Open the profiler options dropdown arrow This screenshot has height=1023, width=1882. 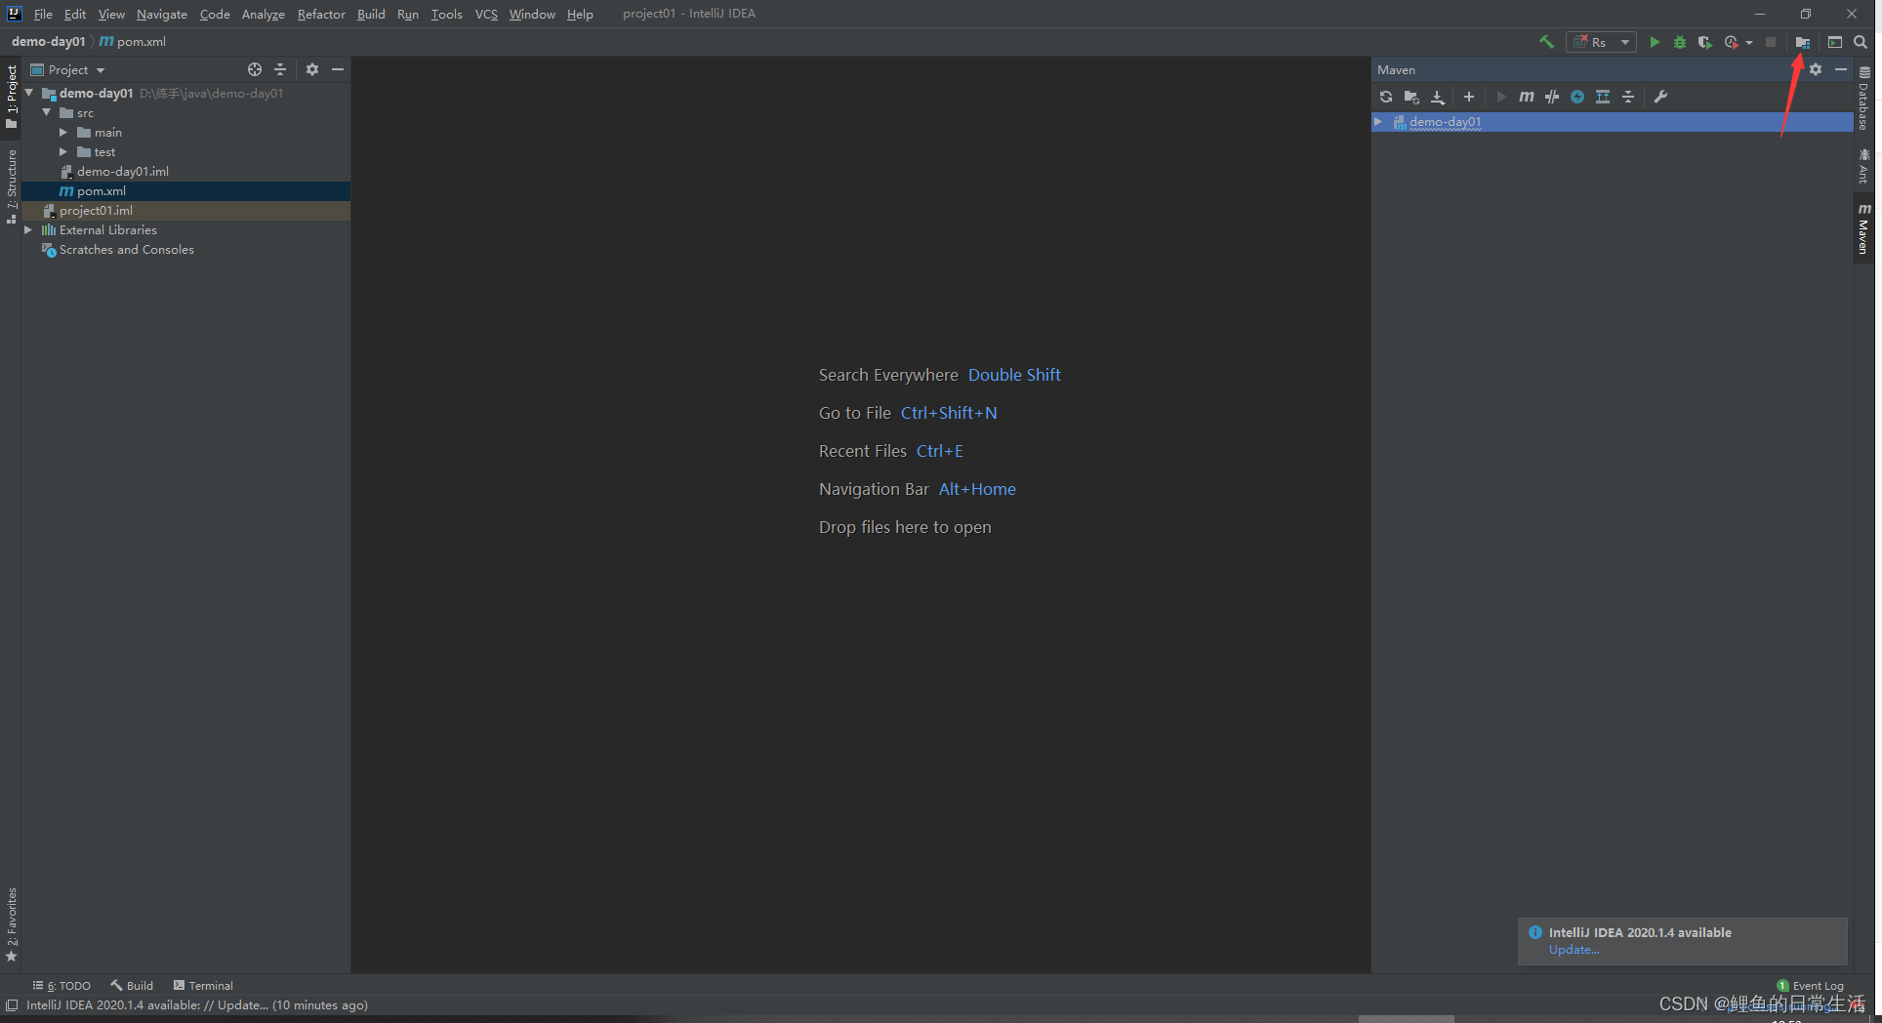tap(1749, 42)
